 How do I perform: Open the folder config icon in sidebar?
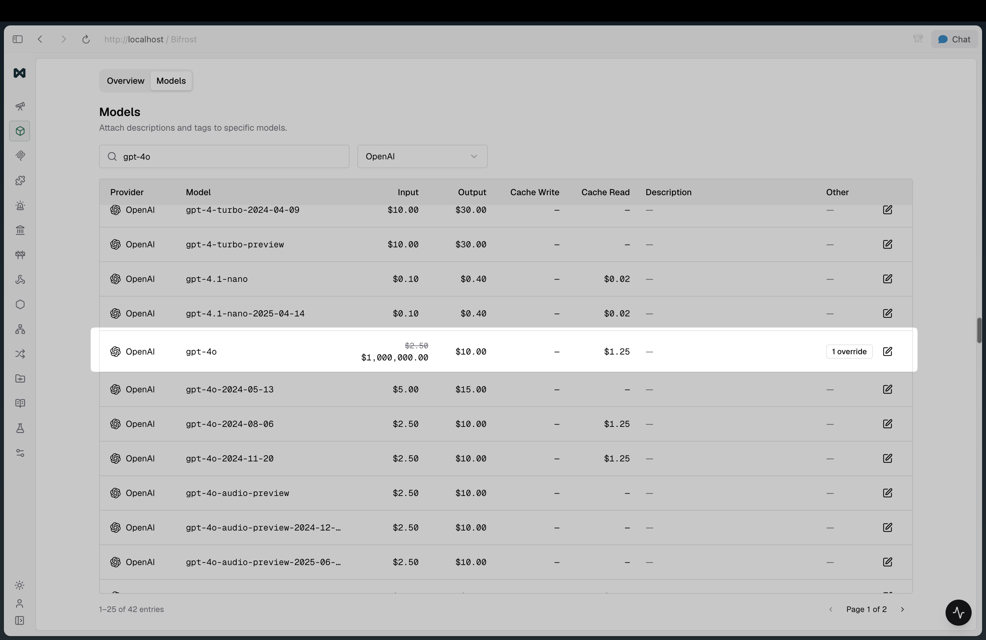[x=20, y=378]
